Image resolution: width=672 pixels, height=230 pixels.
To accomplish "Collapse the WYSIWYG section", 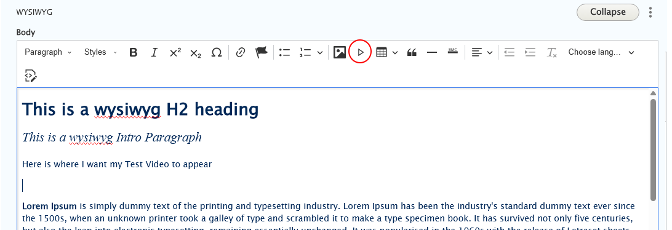I will pyautogui.click(x=608, y=12).
